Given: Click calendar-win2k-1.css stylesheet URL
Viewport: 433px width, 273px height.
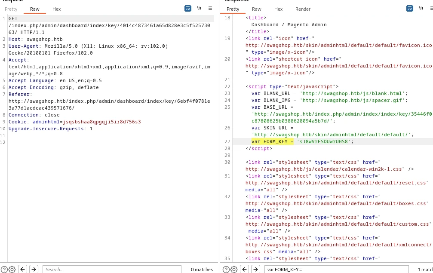Looking at the screenshot, I should (x=324, y=169).
